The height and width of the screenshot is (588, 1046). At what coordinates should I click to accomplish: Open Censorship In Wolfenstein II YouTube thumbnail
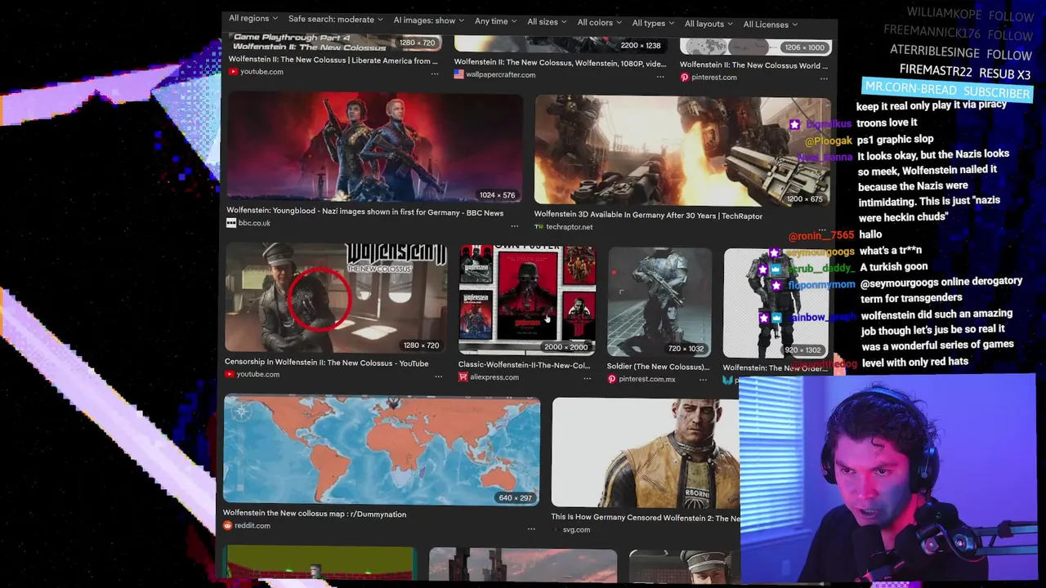[336, 297]
